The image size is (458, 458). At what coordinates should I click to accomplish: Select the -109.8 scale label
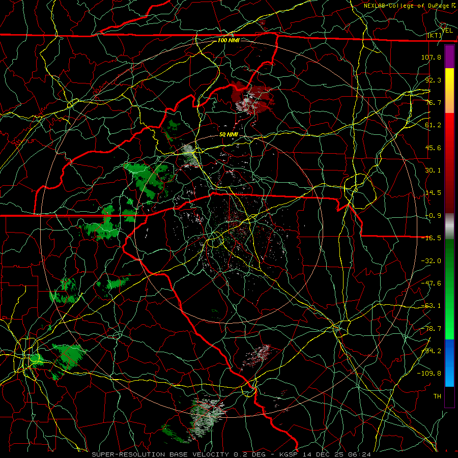point(429,374)
